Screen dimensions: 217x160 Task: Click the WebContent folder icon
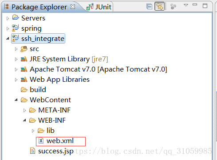point(24,100)
